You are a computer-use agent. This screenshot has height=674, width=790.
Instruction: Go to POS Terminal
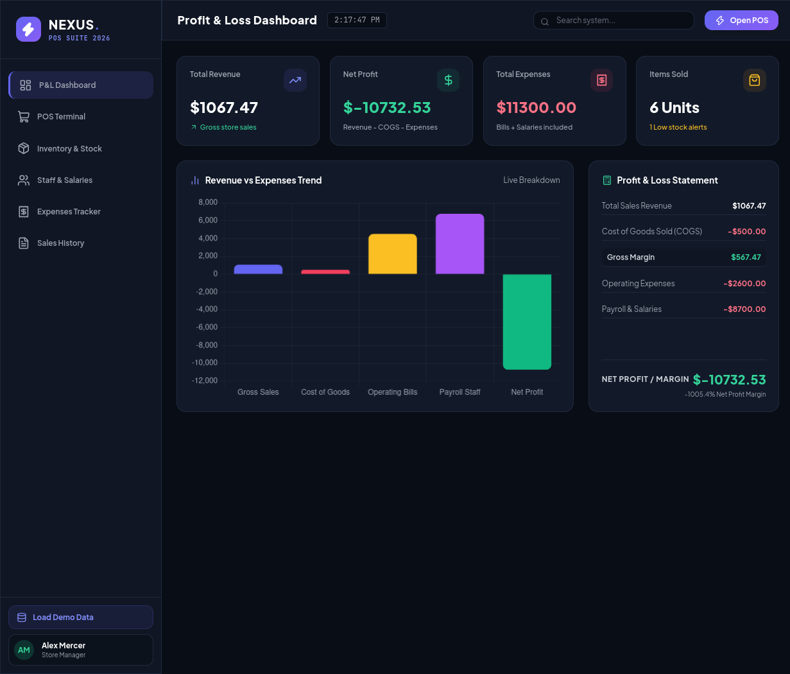pyautogui.click(x=81, y=117)
